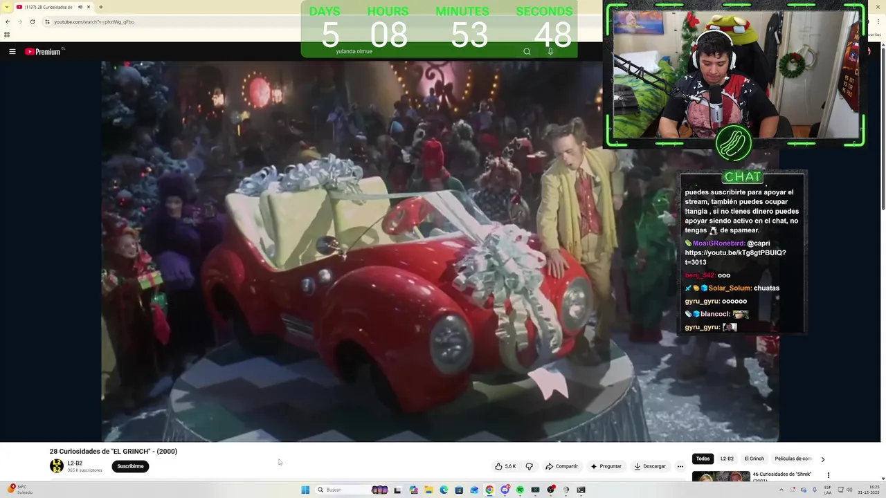Dislike the video
This screenshot has width=886, height=498.
(x=530, y=466)
